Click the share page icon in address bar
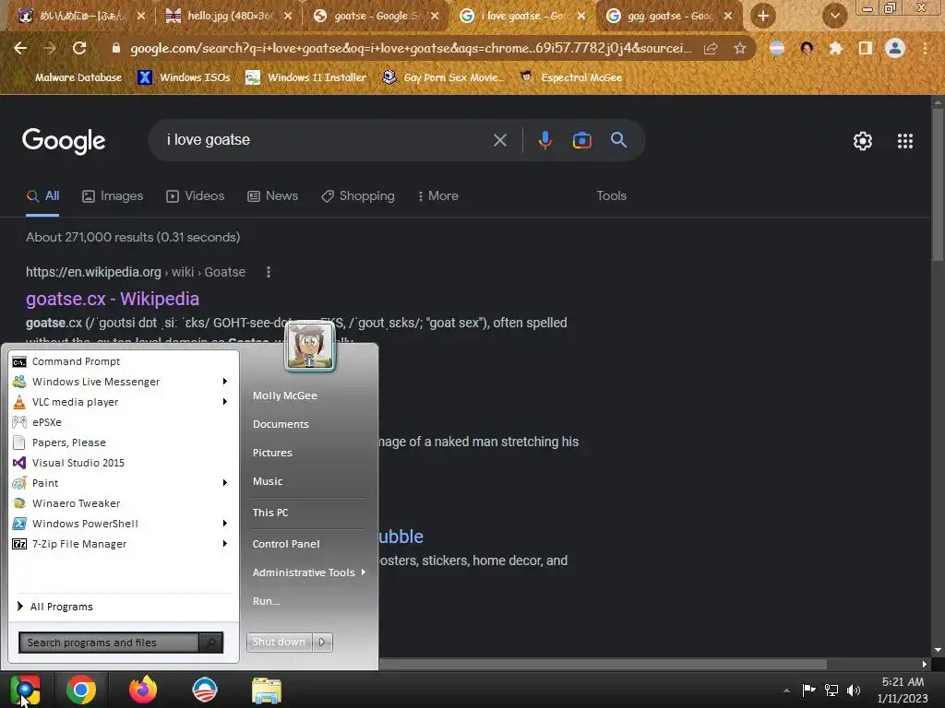The width and height of the screenshot is (945, 708). click(x=711, y=48)
